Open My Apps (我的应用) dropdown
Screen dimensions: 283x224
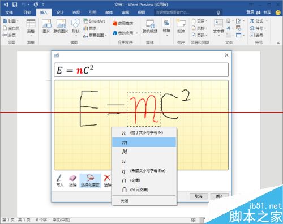pos(125,33)
